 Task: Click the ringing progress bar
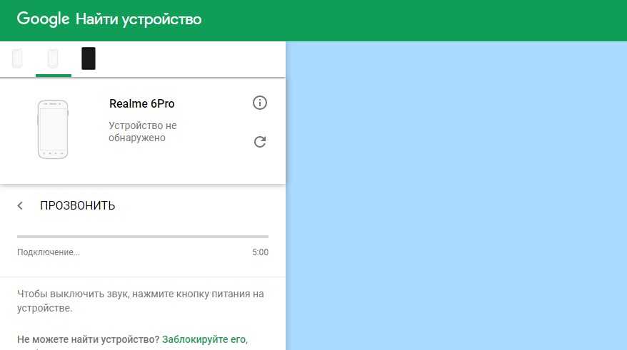[x=143, y=236]
